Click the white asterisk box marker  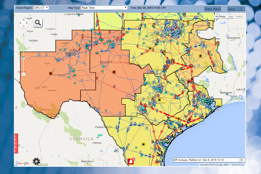pos(117,151)
